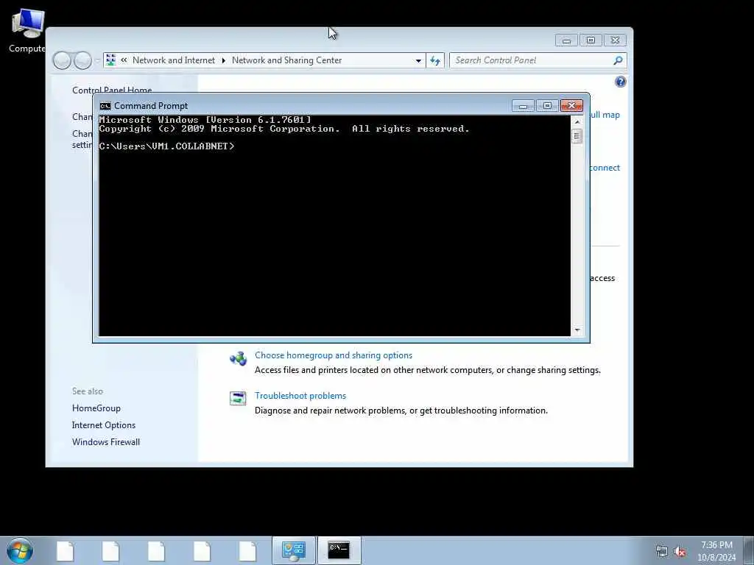Click the Command Prompt scroll up arrow
The image size is (754, 565).
pos(577,121)
